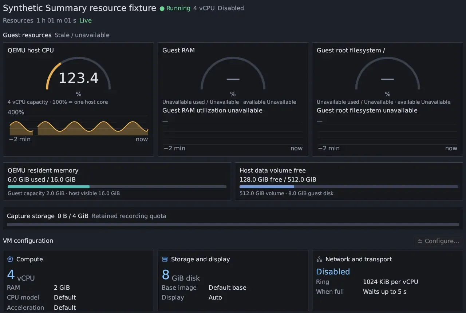Click the Guest RAM gauge dial

click(x=233, y=74)
